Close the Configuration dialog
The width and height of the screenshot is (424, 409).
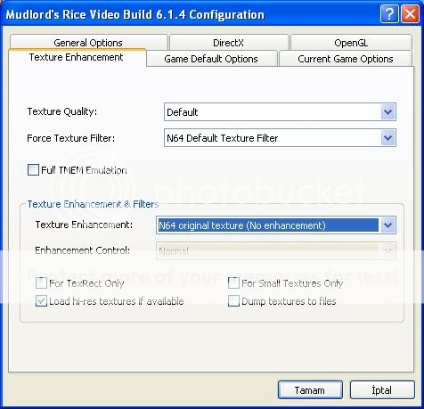click(410, 14)
